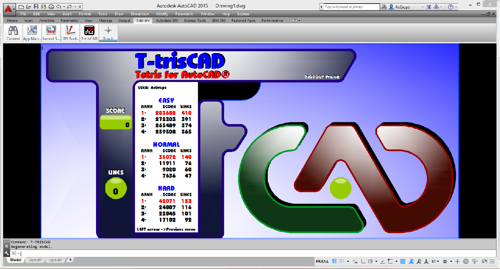The height and width of the screenshot is (269, 500).
Task: Click the New drawing icon in Quick Access
Action: (21, 7)
